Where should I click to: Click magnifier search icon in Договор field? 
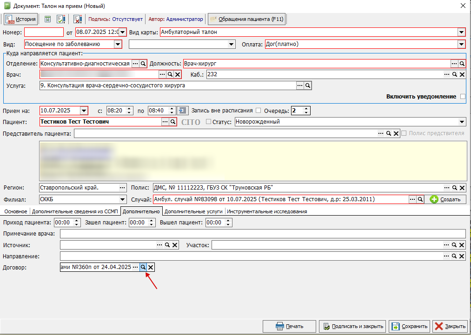pyautogui.click(x=143, y=267)
